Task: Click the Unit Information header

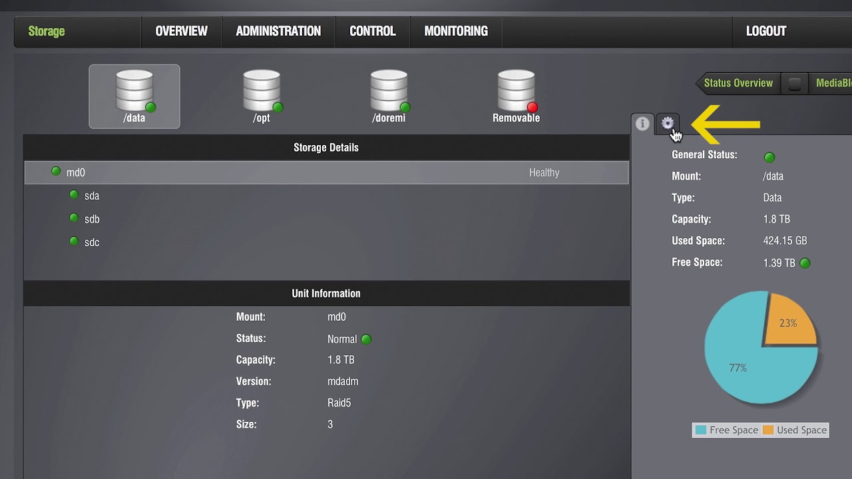Action: 326,293
